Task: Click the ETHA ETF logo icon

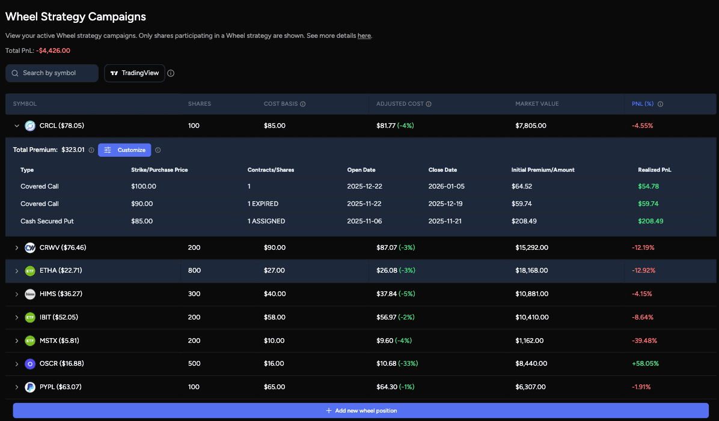Action: [30, 270]
